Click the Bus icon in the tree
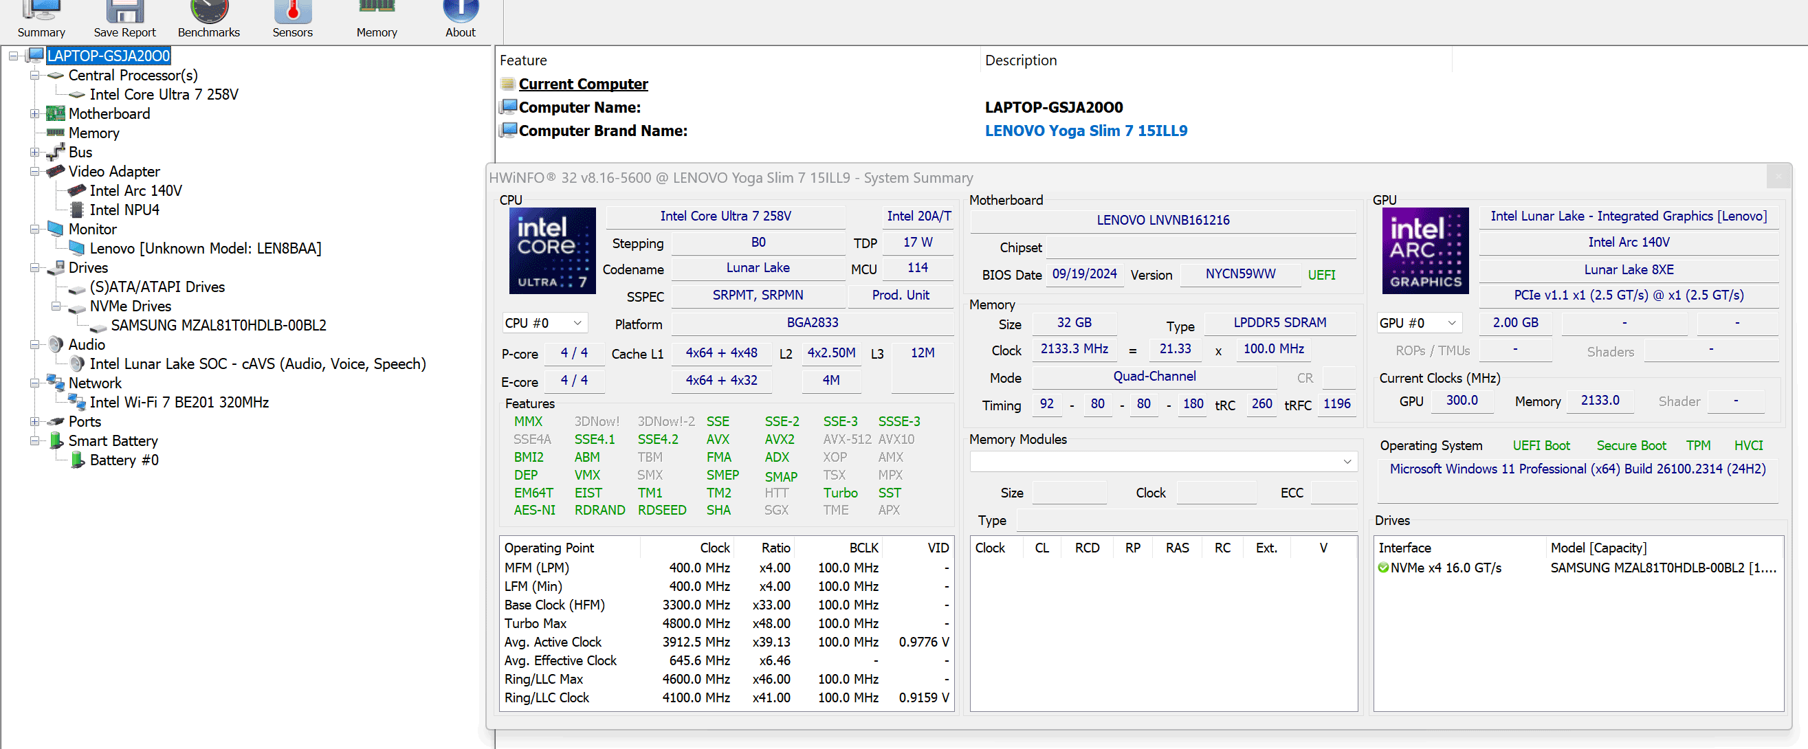 [x=56, y=152]
